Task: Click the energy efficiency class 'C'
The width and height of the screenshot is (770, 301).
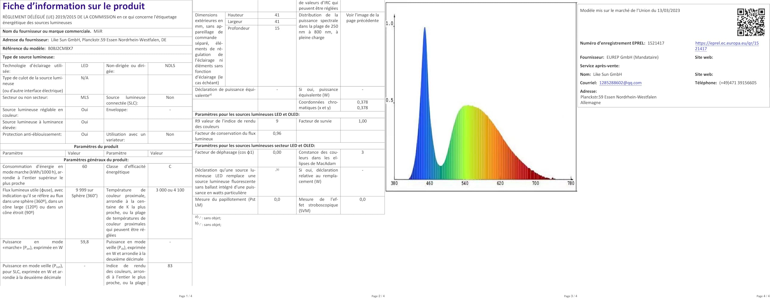Action: coord(170,167)
